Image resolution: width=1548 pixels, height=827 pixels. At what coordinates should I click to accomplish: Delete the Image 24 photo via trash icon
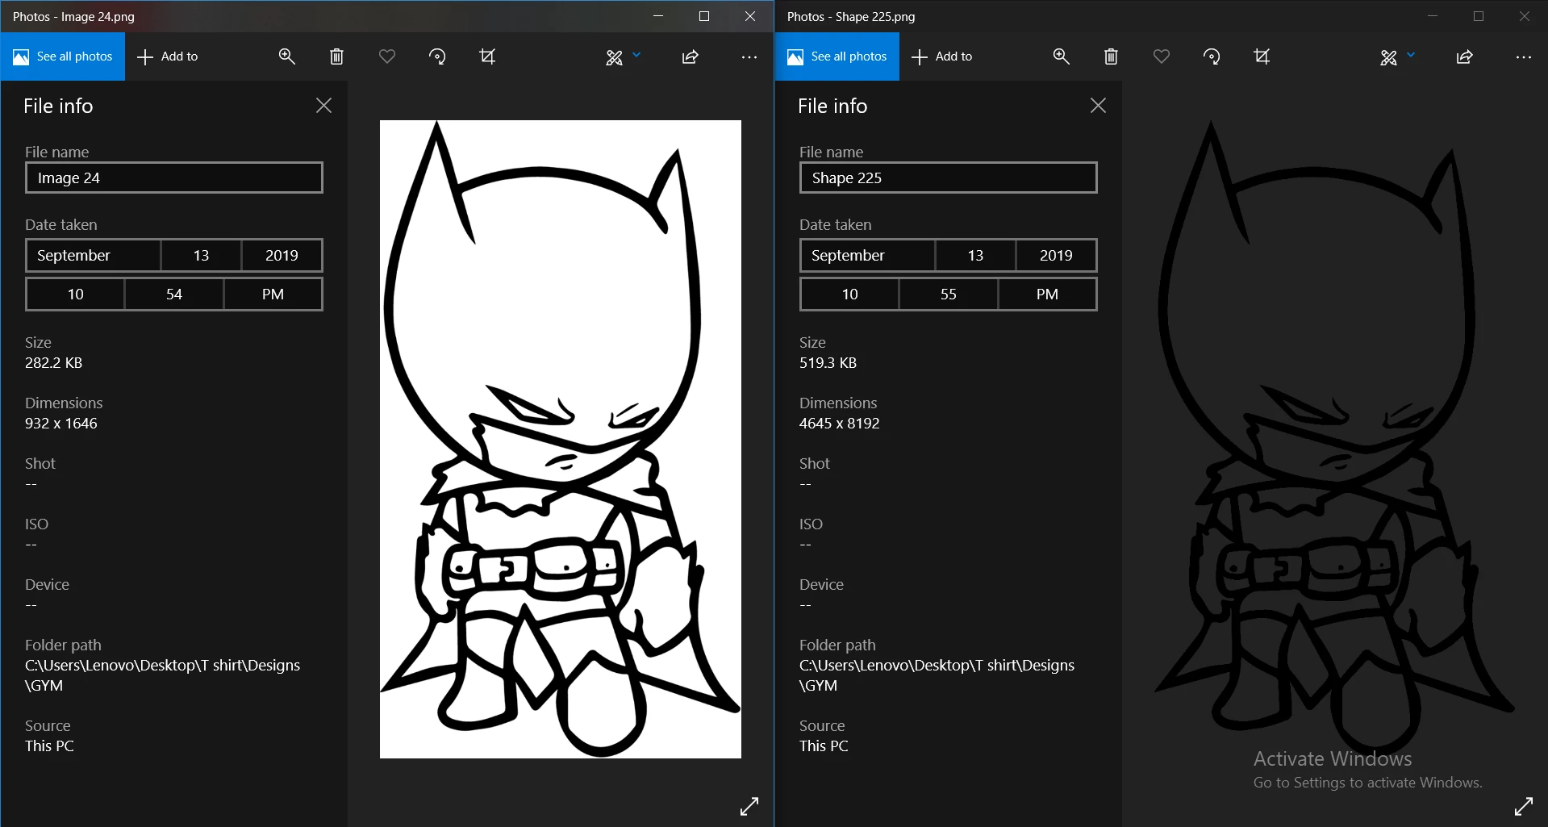tap(337, 56)
